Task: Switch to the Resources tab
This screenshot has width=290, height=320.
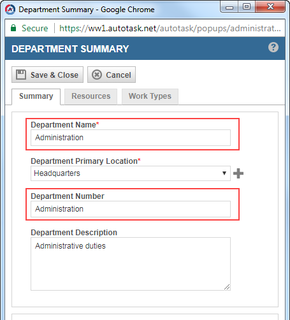Action: tap(91, 96)
